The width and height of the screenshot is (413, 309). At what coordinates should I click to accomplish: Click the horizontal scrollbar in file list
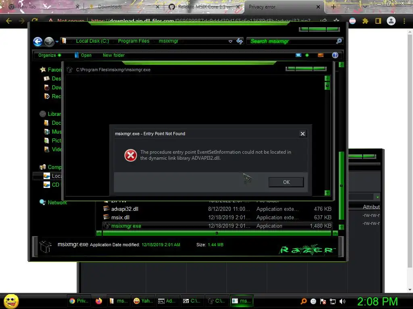217,233
